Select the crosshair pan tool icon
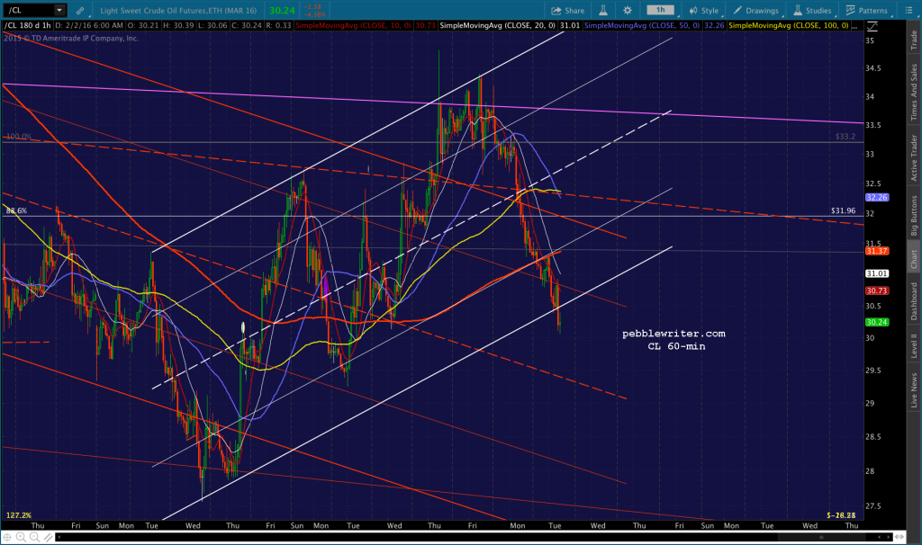This screenshot has width=922, height=545. [7, 537]
